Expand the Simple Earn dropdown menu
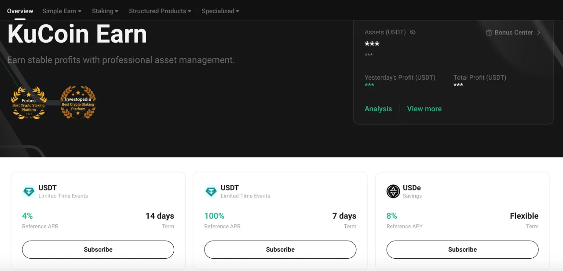The height and width of the screenshot is (271, 563). pyautogui.click(x=62, y=11)
